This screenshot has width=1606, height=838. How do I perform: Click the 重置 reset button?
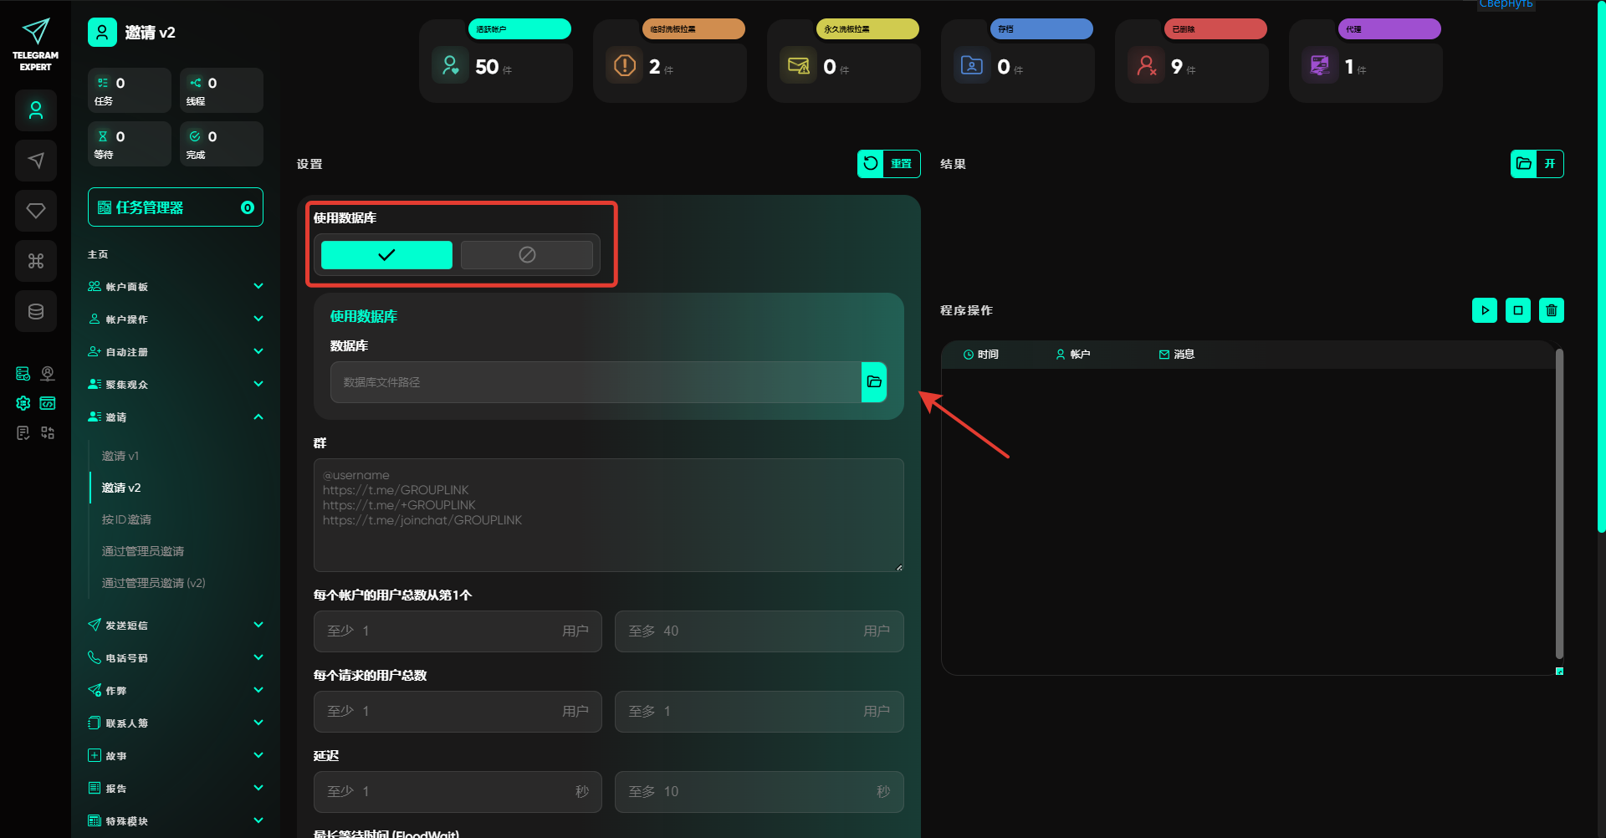[888, 164]
